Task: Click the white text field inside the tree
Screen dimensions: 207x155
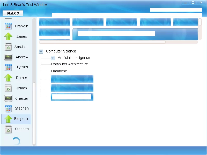Action: pyautogui.click(x=72, y=97)
